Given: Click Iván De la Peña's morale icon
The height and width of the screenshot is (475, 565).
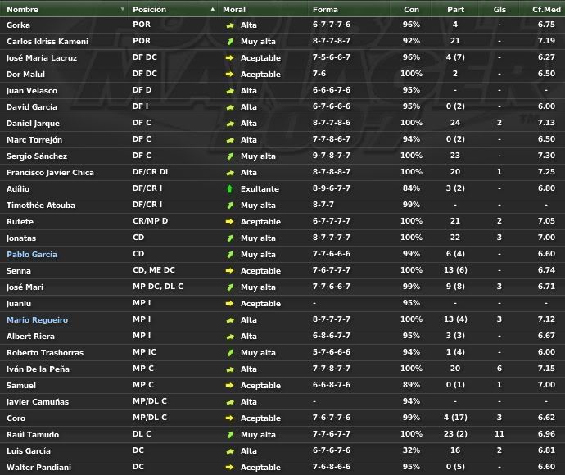Looking at the screenshot, I should pyautogui.click(x=230, y=369).
